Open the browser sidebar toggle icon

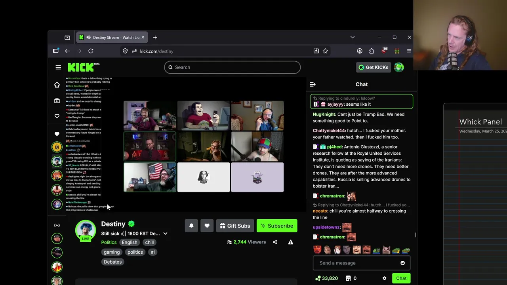pyautogui.click(x=56, y=51)
